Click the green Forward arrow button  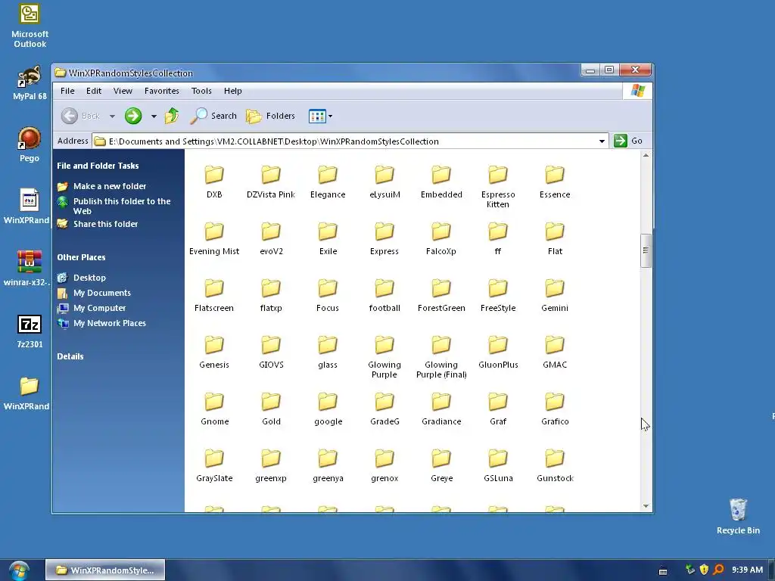(x=133, y=116)
